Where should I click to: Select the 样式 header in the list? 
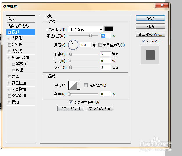21,19
